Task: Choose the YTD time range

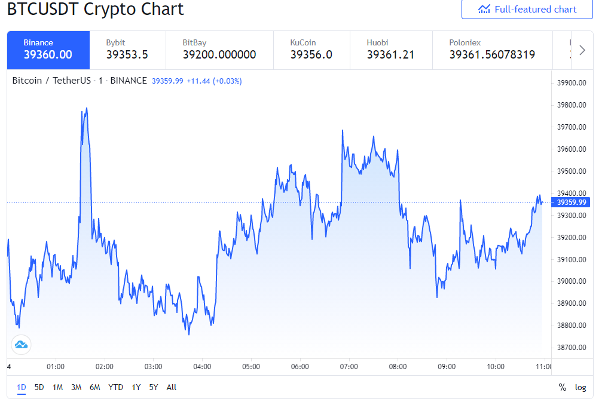Action: point(115,387)
